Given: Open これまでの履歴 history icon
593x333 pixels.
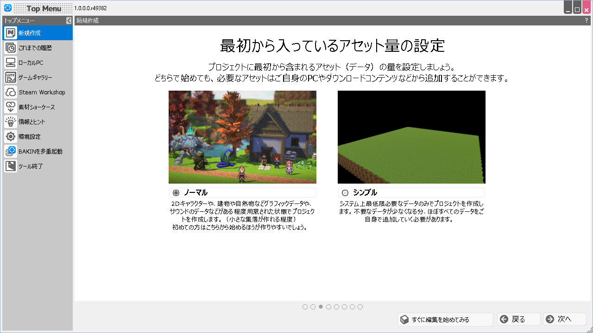Looking at the screenshot, I should (x=11, y=48).
